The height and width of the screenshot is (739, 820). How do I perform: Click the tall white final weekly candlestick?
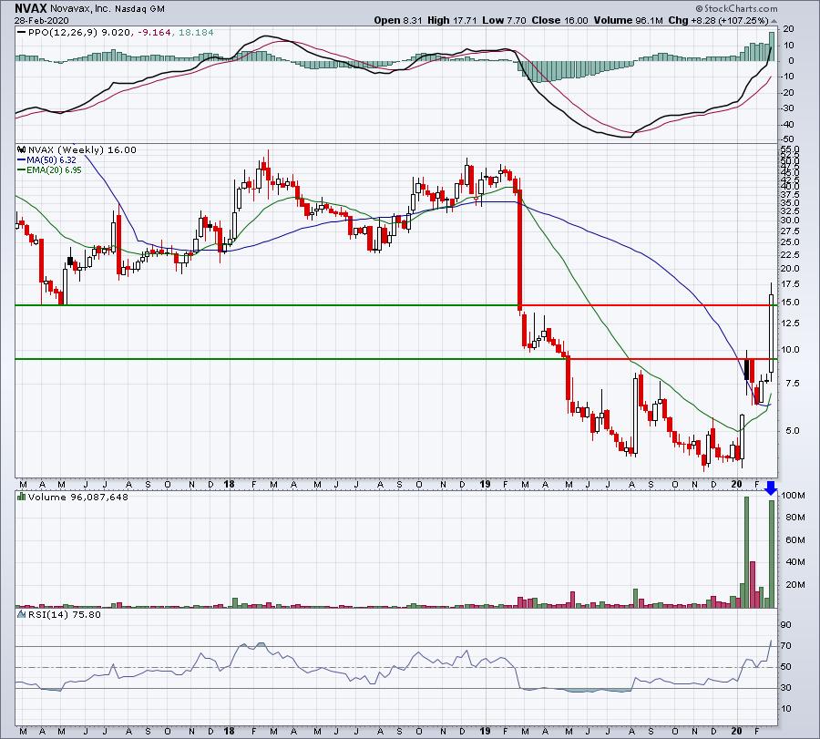coord(772,334)
